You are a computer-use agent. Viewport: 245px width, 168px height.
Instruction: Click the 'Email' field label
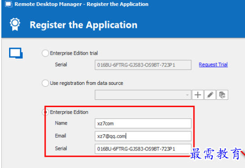pyautogui.click(x=60, y=135)
